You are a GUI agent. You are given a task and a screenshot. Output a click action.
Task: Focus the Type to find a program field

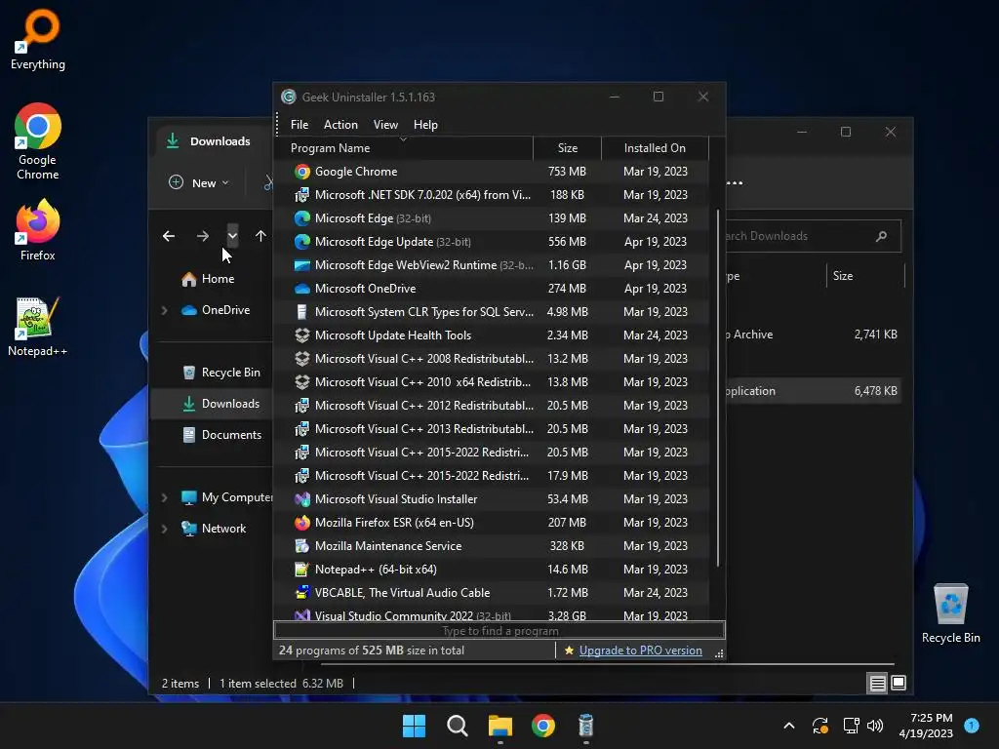click(499, 631)
